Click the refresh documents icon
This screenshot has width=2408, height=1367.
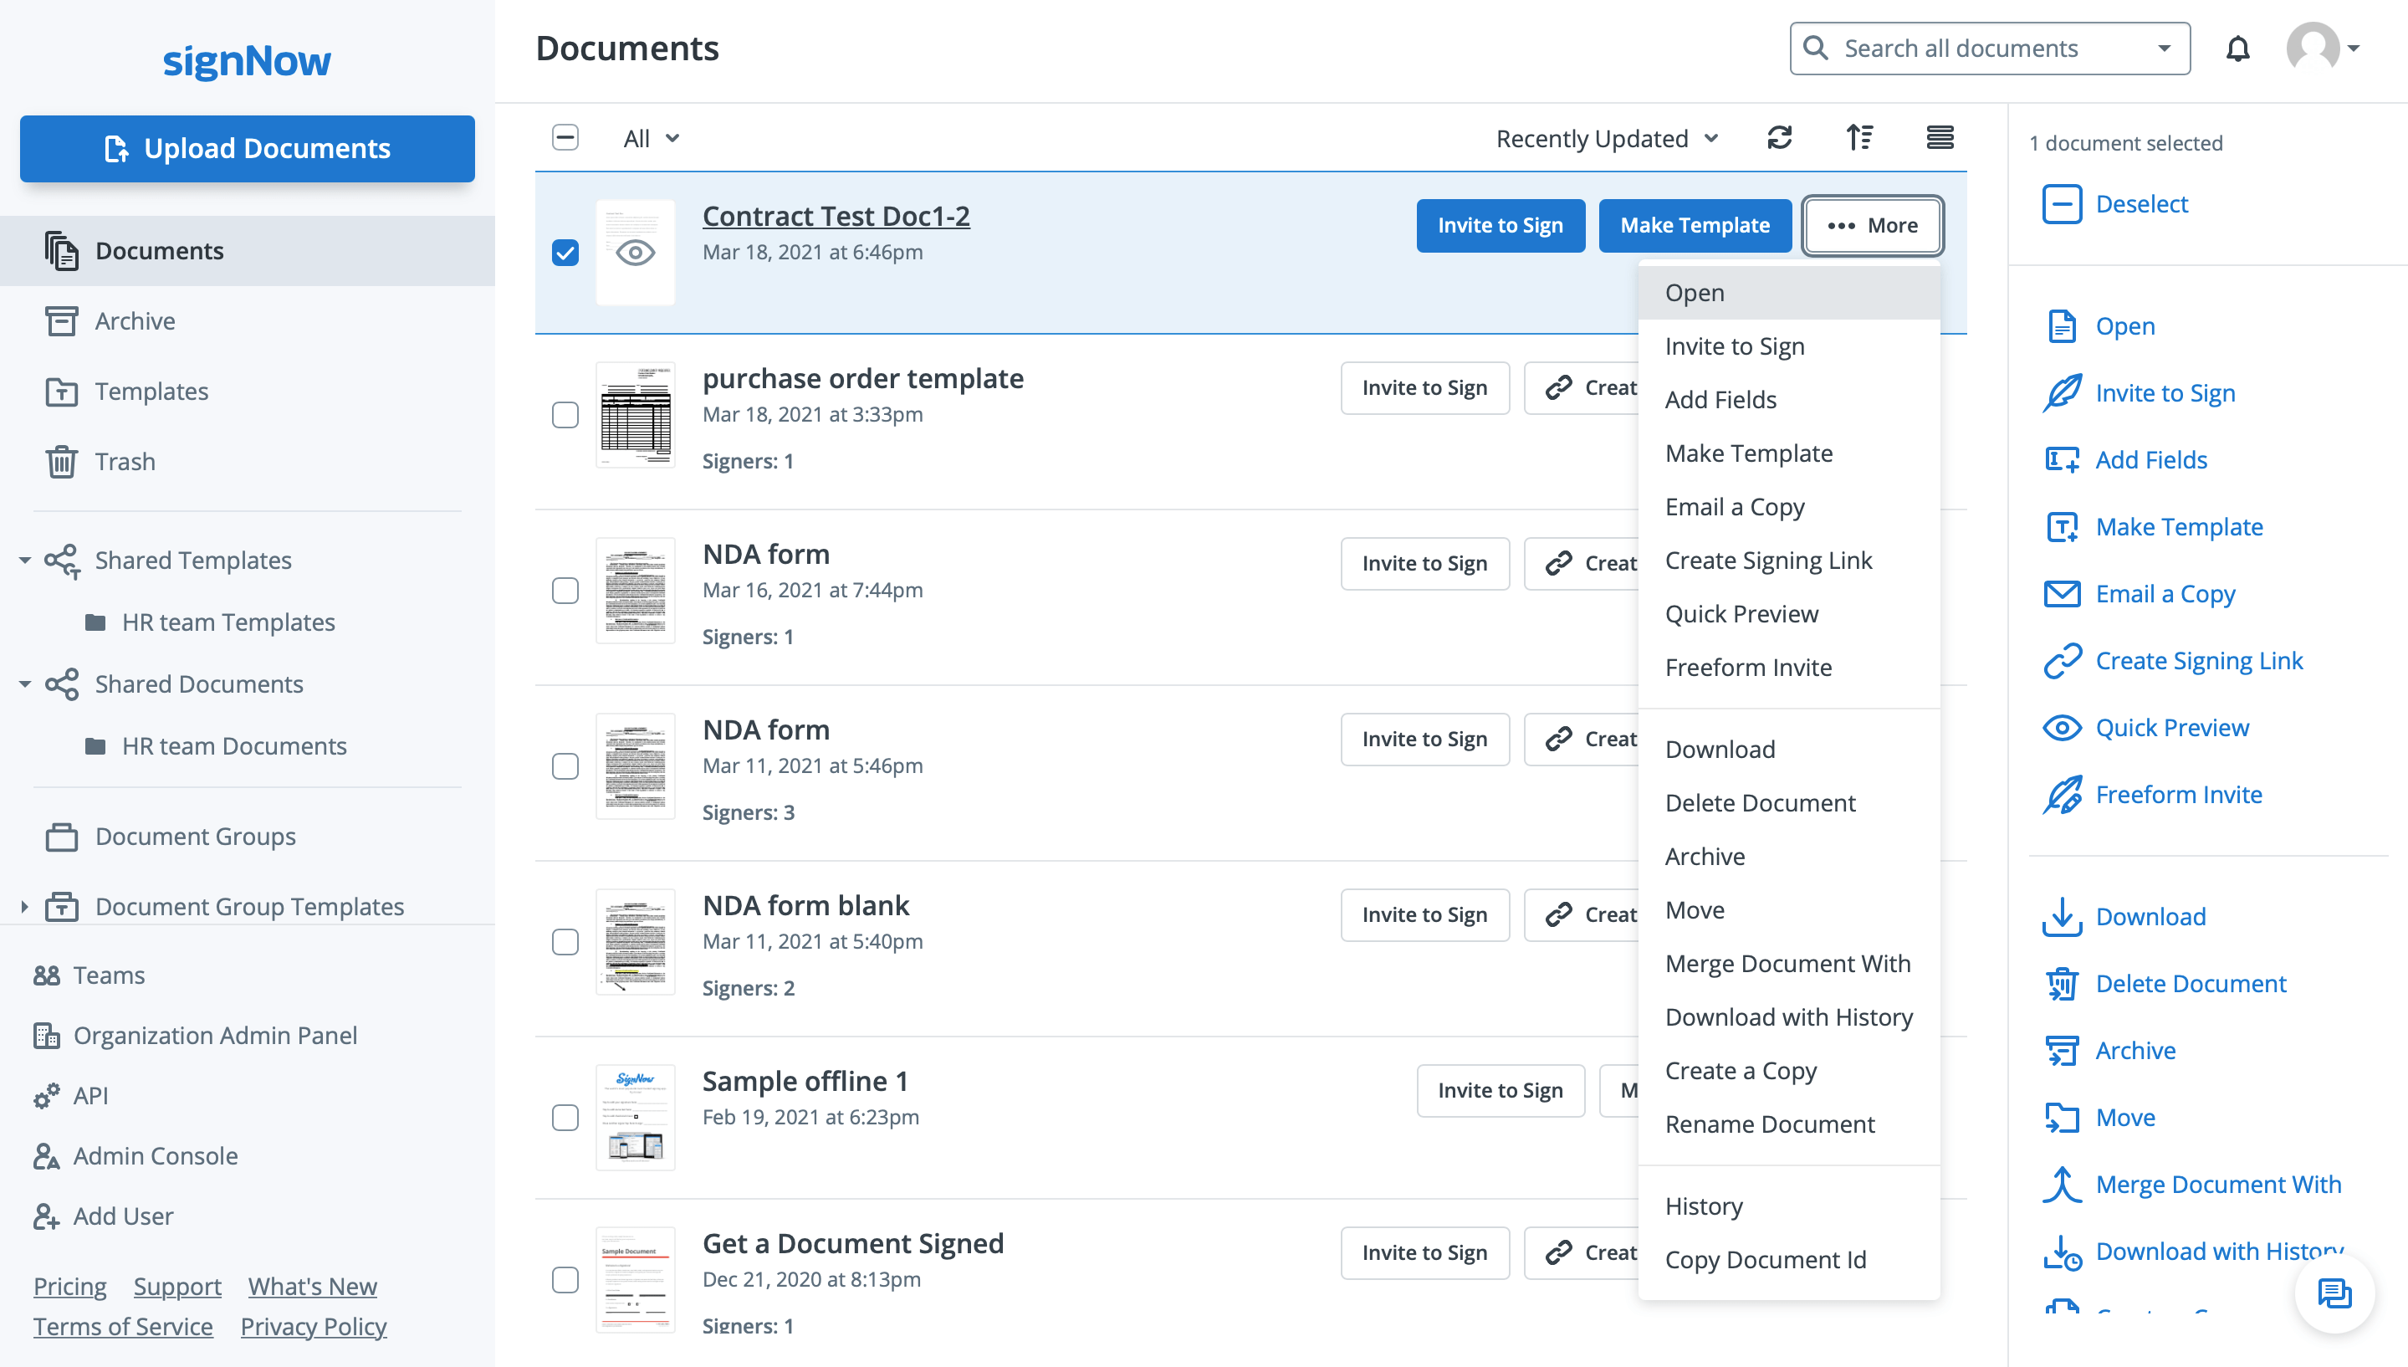coord(1780,137)
